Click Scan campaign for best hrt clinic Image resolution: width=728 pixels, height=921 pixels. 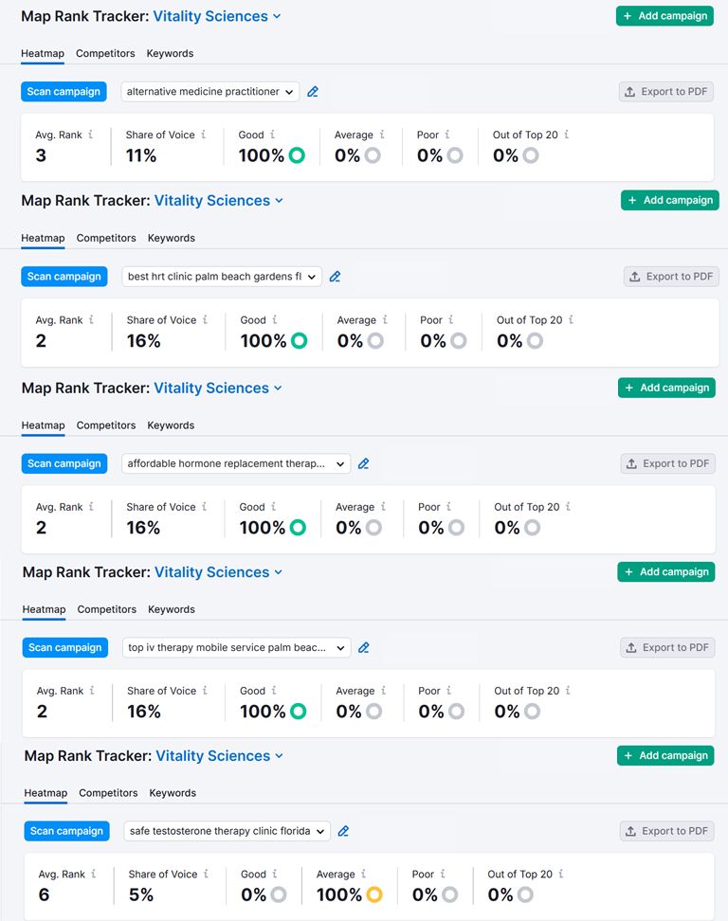(64, 277)
